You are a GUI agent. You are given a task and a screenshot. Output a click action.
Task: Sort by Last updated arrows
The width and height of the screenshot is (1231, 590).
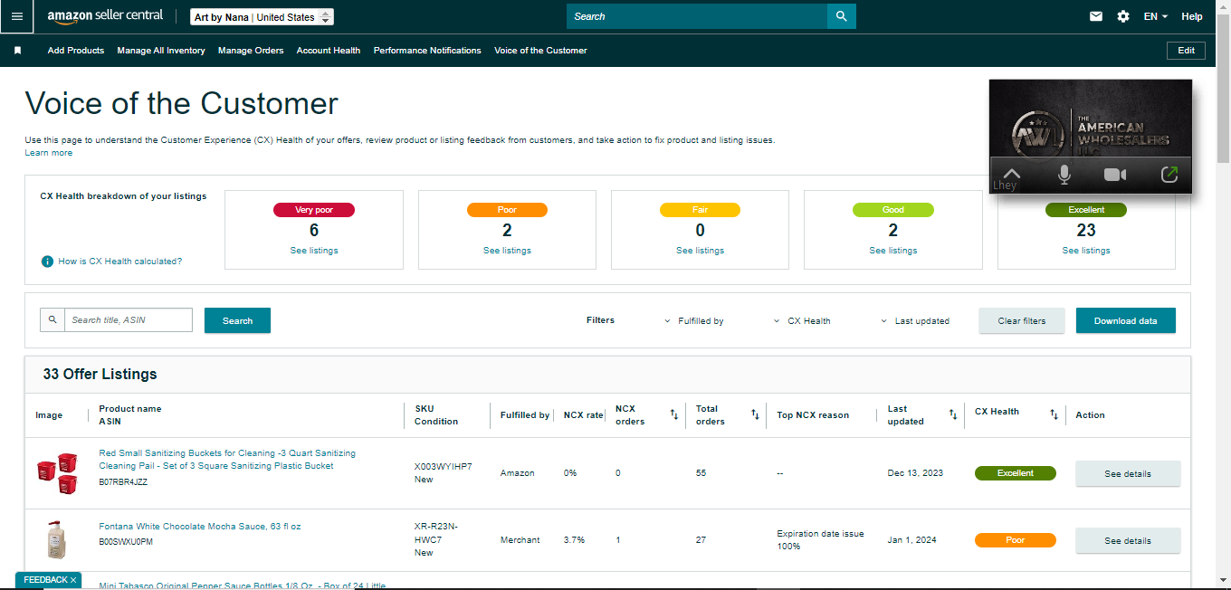(952, 414)
